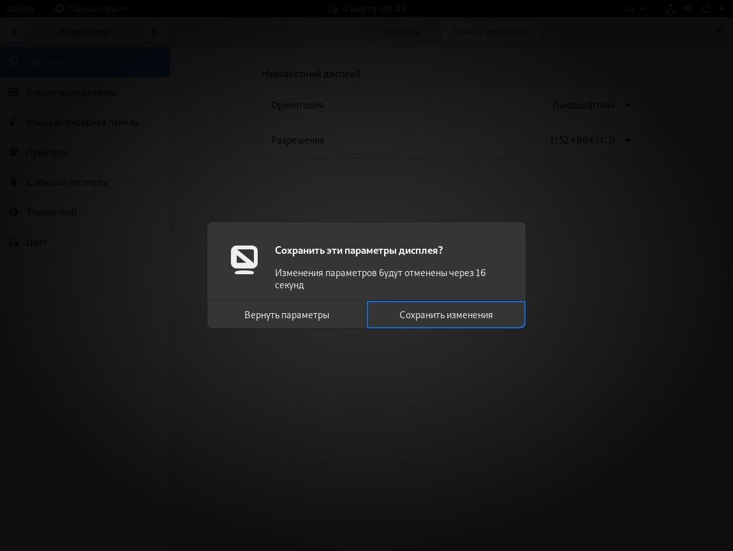Open the ru keyboard layout menu
Image resolution: width=733 pixels, height=551 pixels.
click(632, 8)
